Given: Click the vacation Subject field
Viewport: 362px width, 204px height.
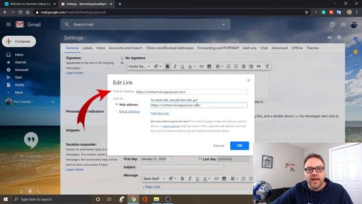Looking at the screenshot, I should pos(182,167).
